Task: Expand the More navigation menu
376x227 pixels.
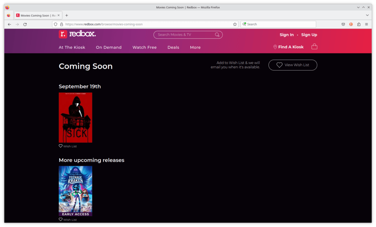Action: point(195,47)
